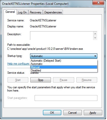This screenshot has height=120, width=107.
Task: Click inside the Description text box
Action: click(x=62, y=36)
